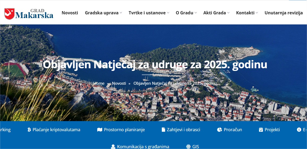
Task: Click the globe icon beside GIS
Action: (188, 146)
